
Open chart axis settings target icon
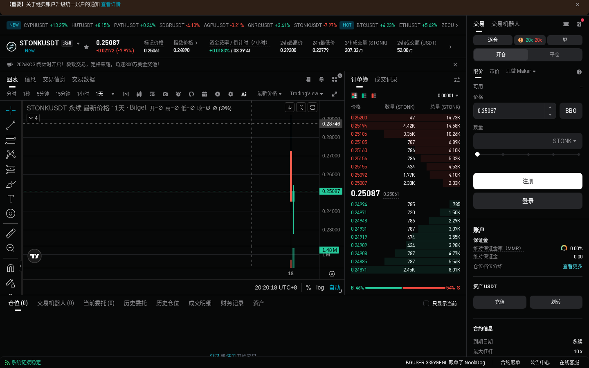point(332,274)
